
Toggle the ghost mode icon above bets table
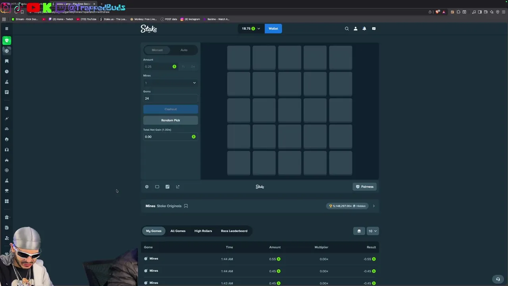(359, 231)
